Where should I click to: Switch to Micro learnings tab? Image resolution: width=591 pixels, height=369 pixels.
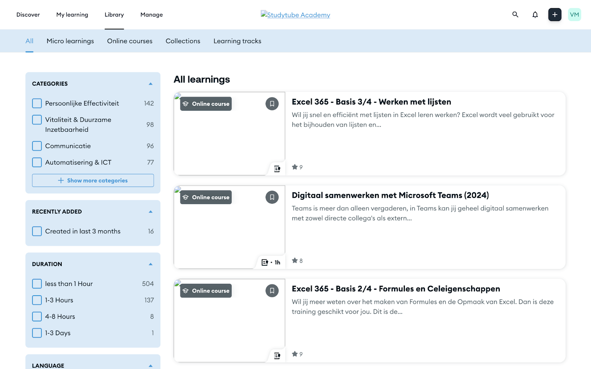(x=70, y=41)
